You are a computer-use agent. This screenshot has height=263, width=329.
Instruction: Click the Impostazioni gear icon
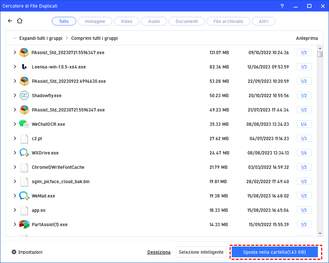point(14,252)
